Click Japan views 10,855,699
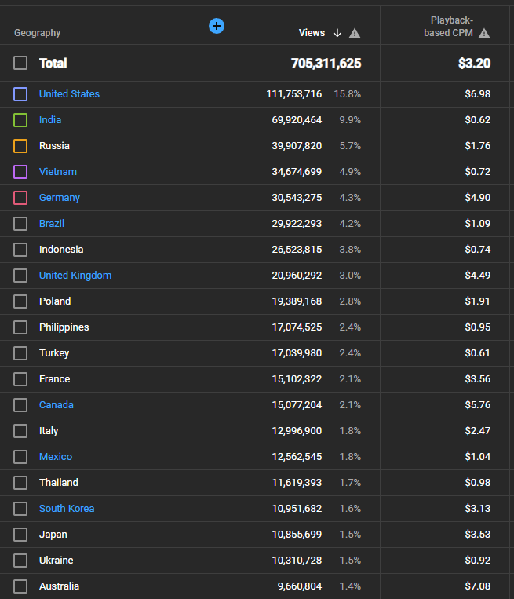This screenshot has width=514, height=599. [x=297, y=535]
